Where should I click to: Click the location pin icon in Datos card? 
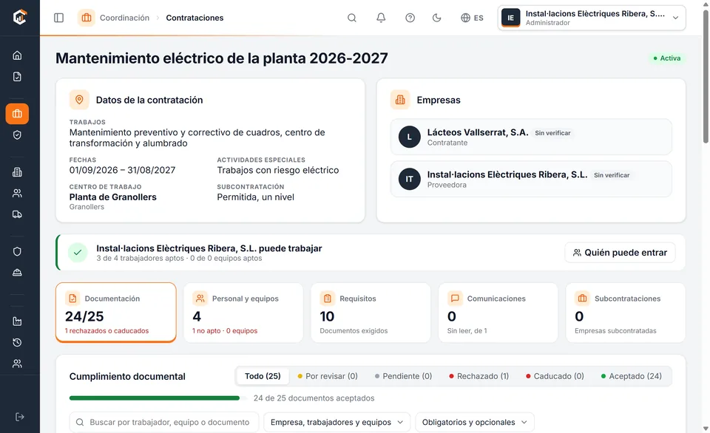(x=79, y=100)
